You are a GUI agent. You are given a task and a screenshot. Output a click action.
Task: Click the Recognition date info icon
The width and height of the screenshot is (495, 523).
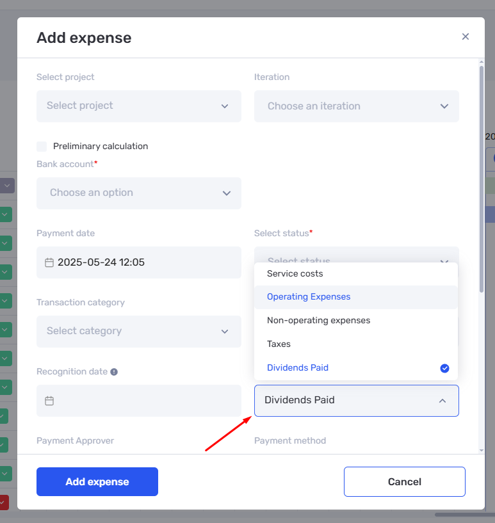pos(114,372)
